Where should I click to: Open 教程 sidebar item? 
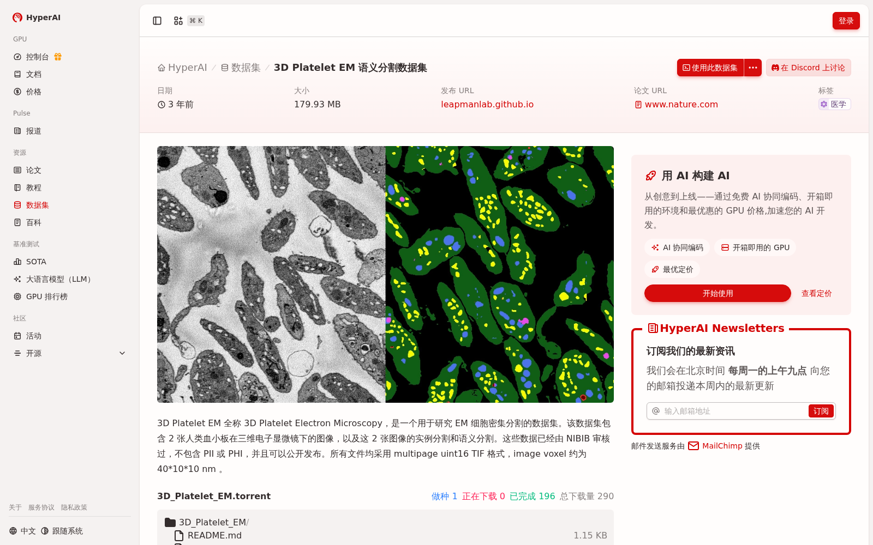(x=28, y=187)
